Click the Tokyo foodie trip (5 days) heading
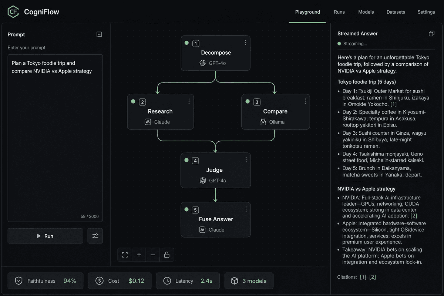This screenshot has height=296, width=444. [x=367, y=82]
